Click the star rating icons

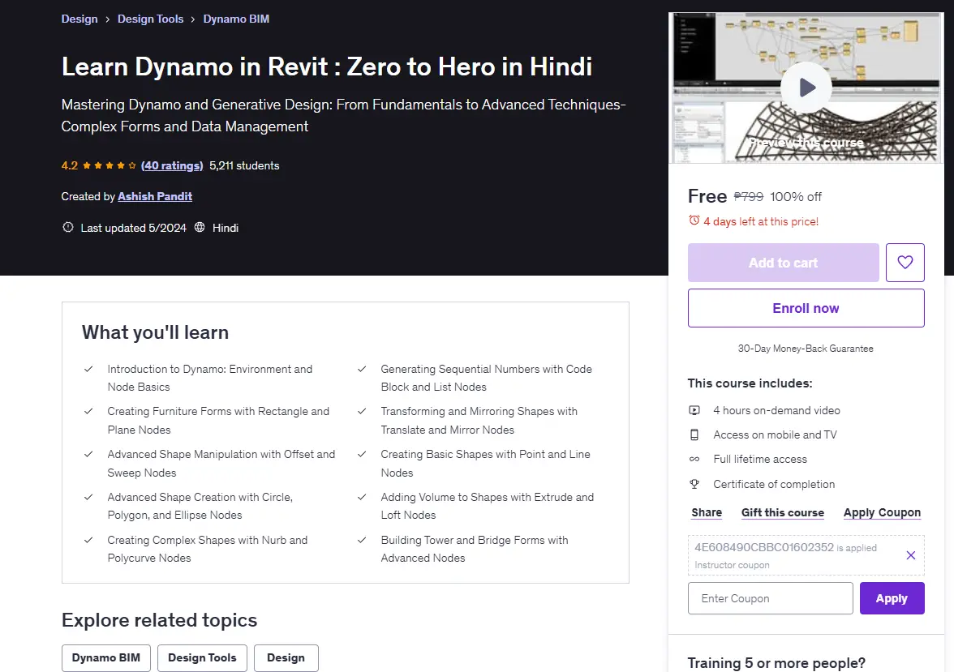pos(110,165)
